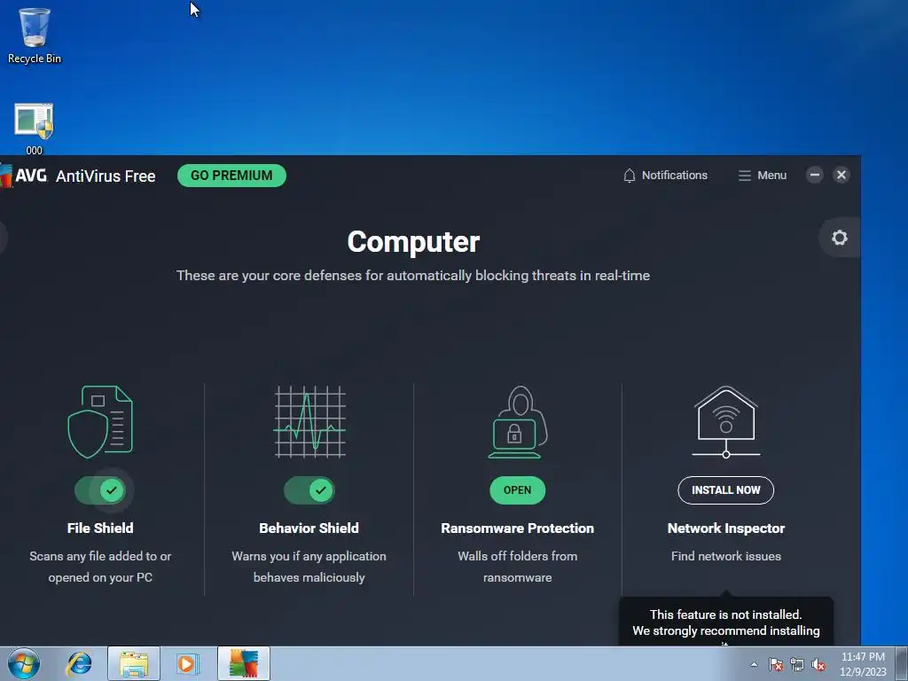908x681 pixels.
Task: Click the Ransomware Protection hacker laptop icon
Action: pyautogui.click(x=517, y=421)
